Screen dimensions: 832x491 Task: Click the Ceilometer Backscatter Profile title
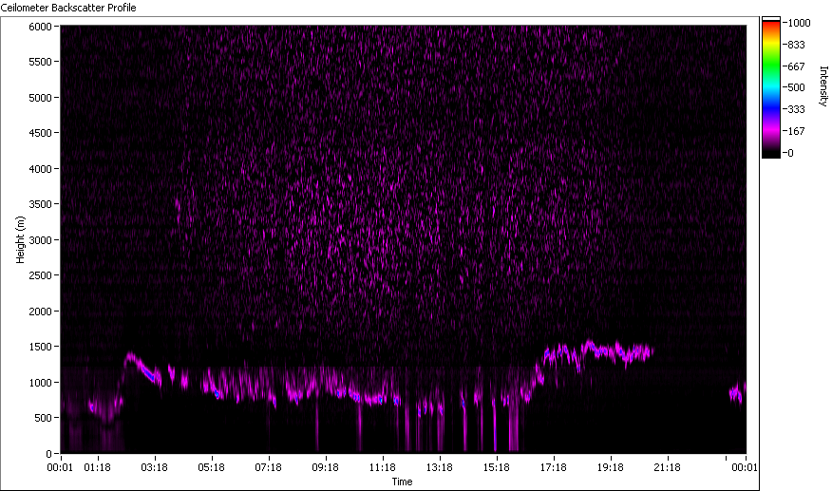68,8
